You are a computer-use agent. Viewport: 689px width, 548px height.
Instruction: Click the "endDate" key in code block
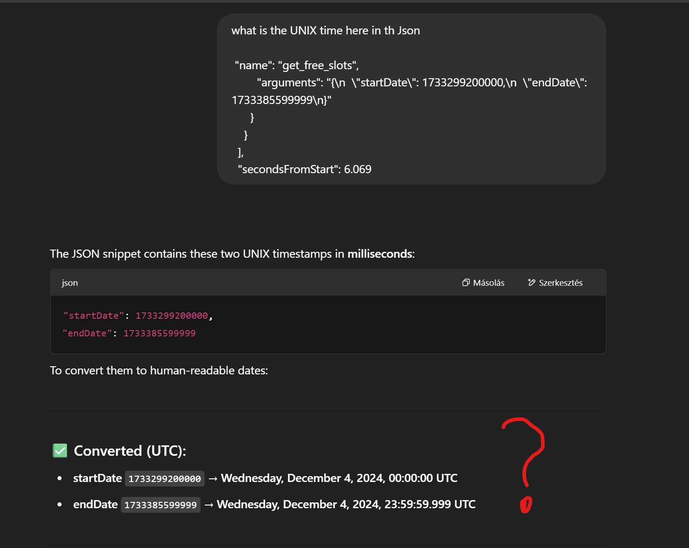pos(87,333)
